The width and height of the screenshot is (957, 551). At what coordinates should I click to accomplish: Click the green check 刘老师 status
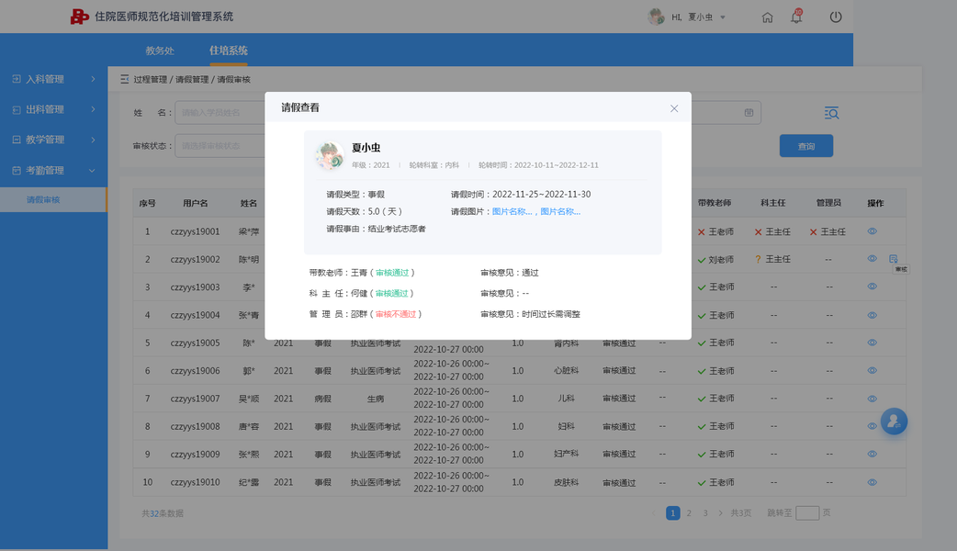[x=702, y=260]
